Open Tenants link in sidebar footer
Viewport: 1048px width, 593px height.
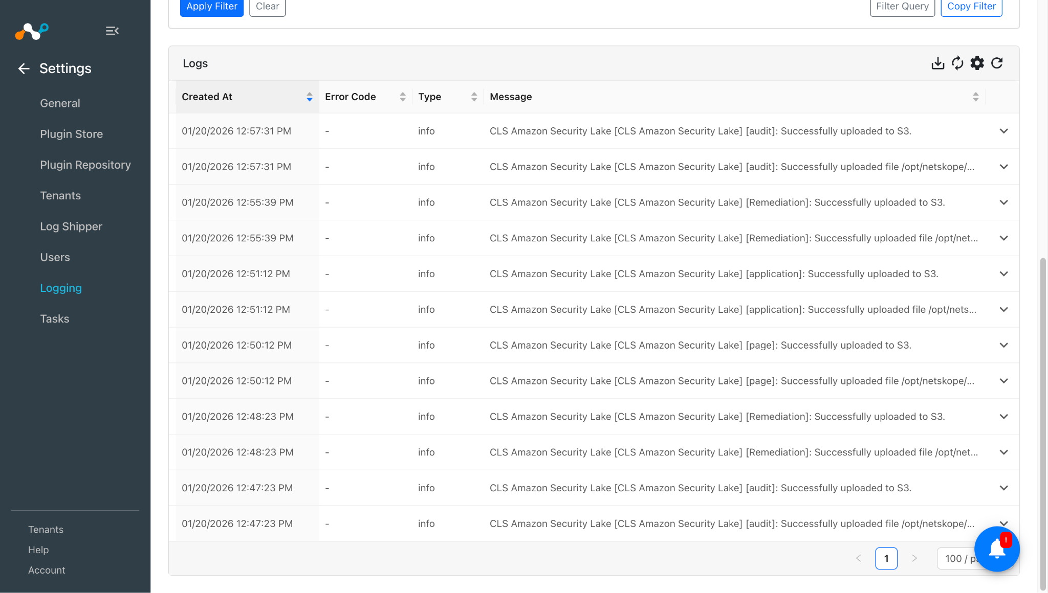(x=46, y=530)
